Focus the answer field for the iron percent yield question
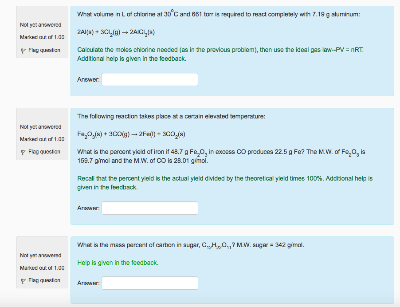The height and width of the screenshot is (307, 400). tap(150, 208)
